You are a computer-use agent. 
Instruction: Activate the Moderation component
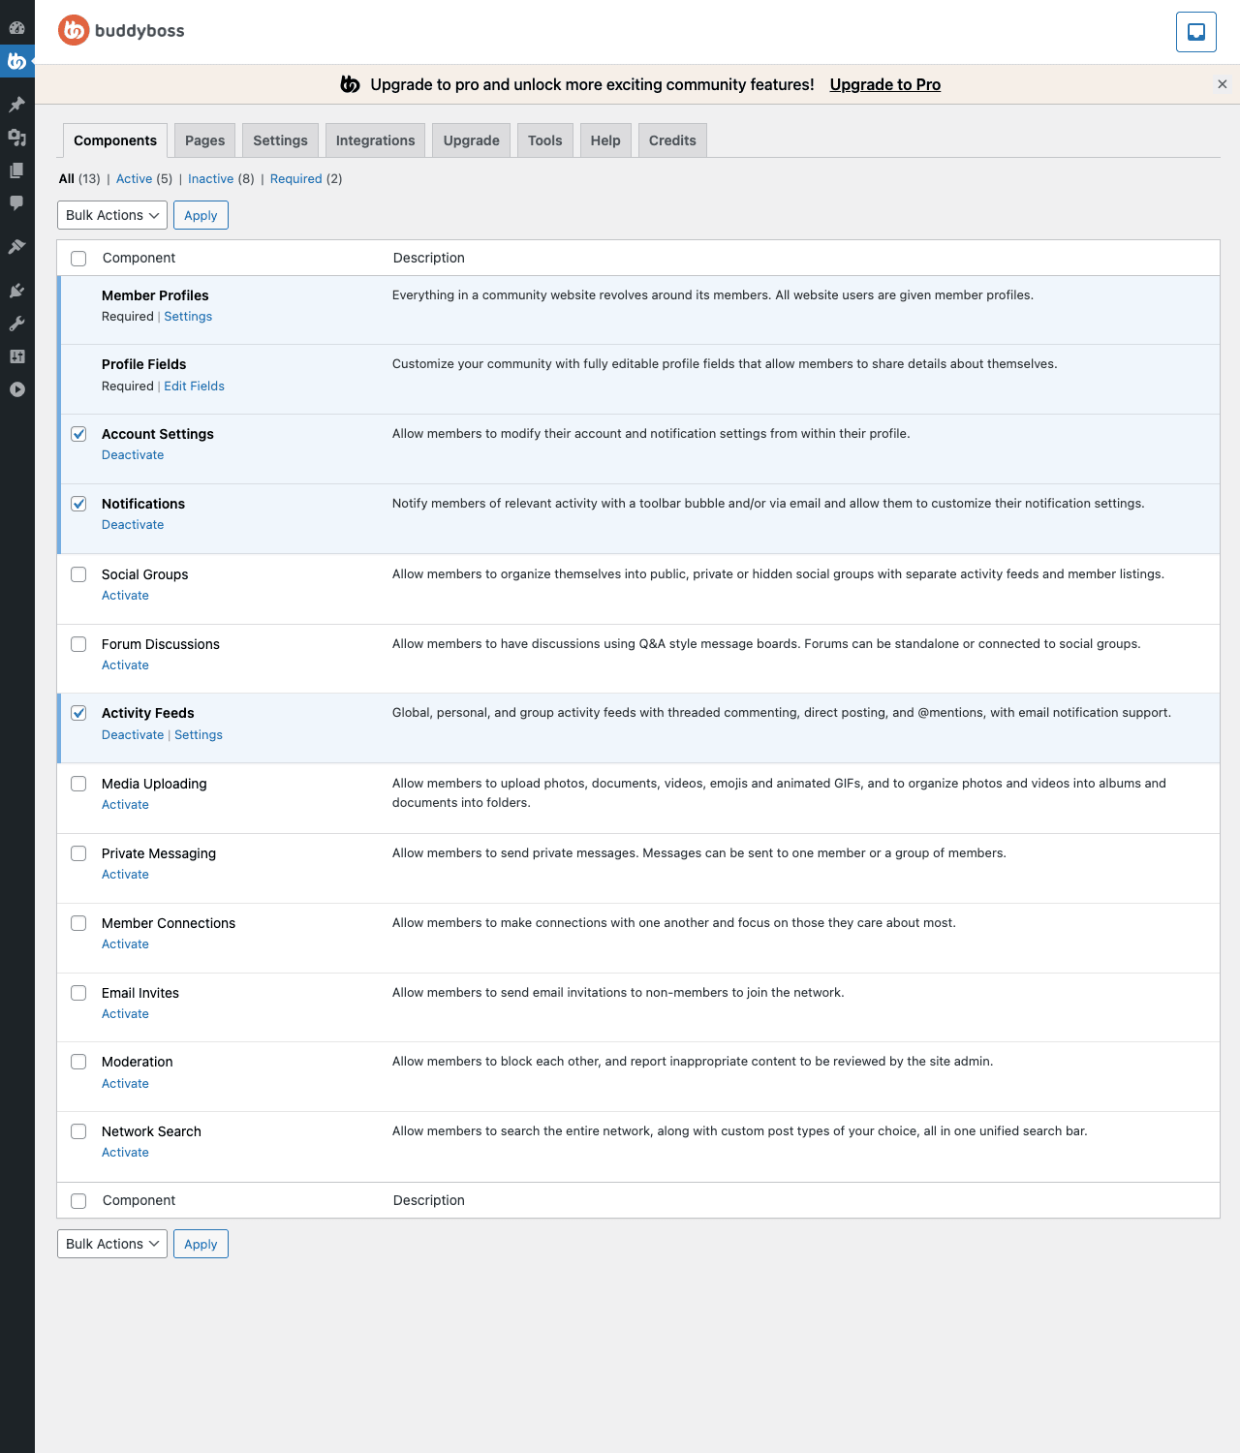tap(125, 1084)
